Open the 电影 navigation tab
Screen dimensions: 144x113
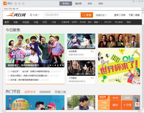point(16,22)
